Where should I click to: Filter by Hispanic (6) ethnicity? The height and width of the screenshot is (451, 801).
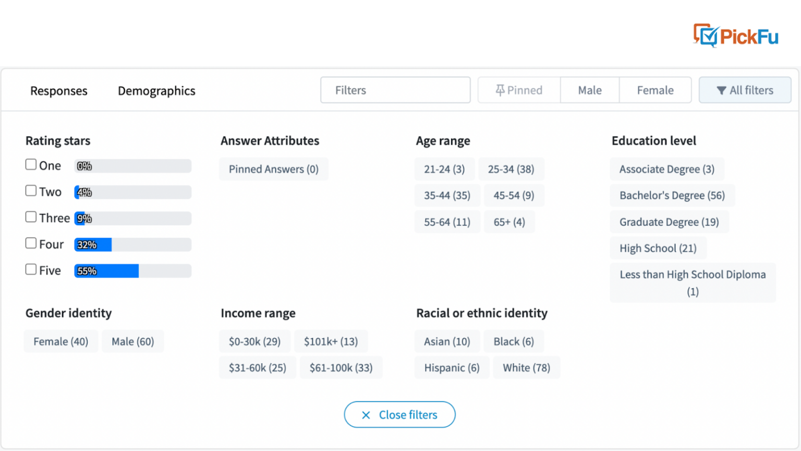click(452, 367)
